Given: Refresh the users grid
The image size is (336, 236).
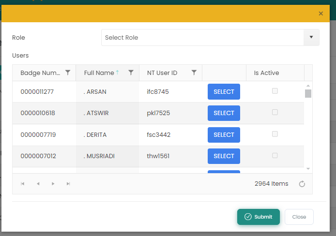Looking at the screenshot, I should pyautogui.click(x=302, y=184).
